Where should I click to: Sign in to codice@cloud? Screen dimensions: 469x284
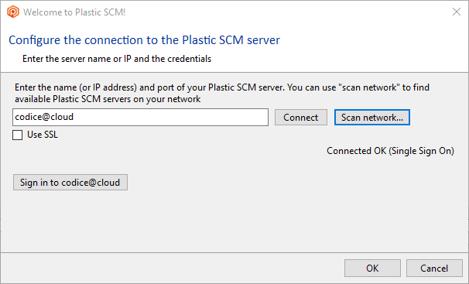tap(70, 183)
